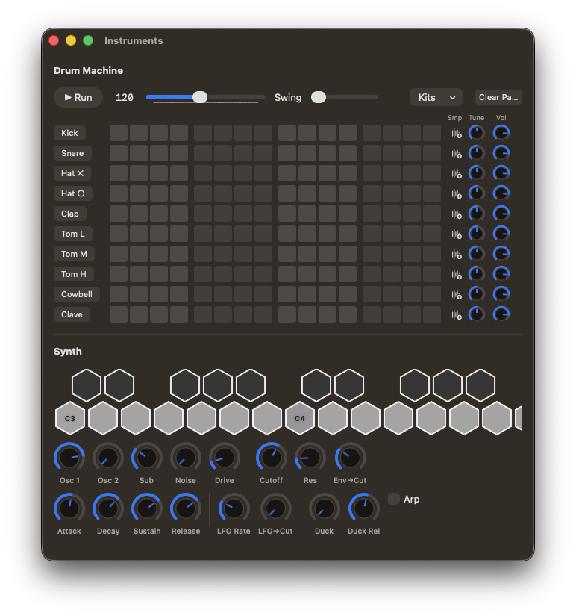Toggle the first step of the Tom M row
Screen dimensions: 576x616
pyautogui.click(x=119, y=254)
